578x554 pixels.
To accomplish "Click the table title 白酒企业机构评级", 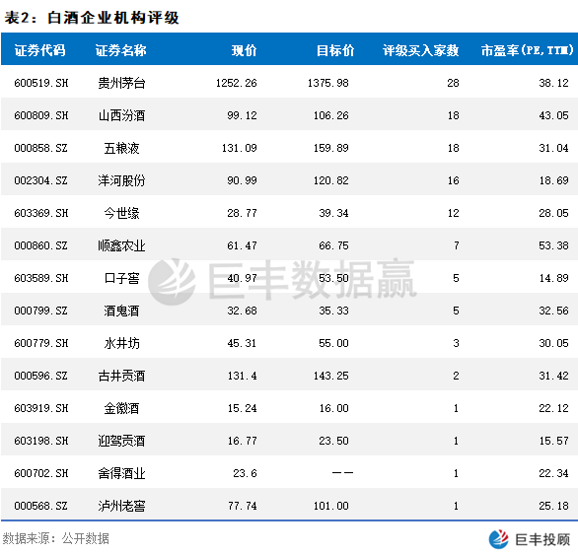I will pyautogui.click(x=113, y=18).
